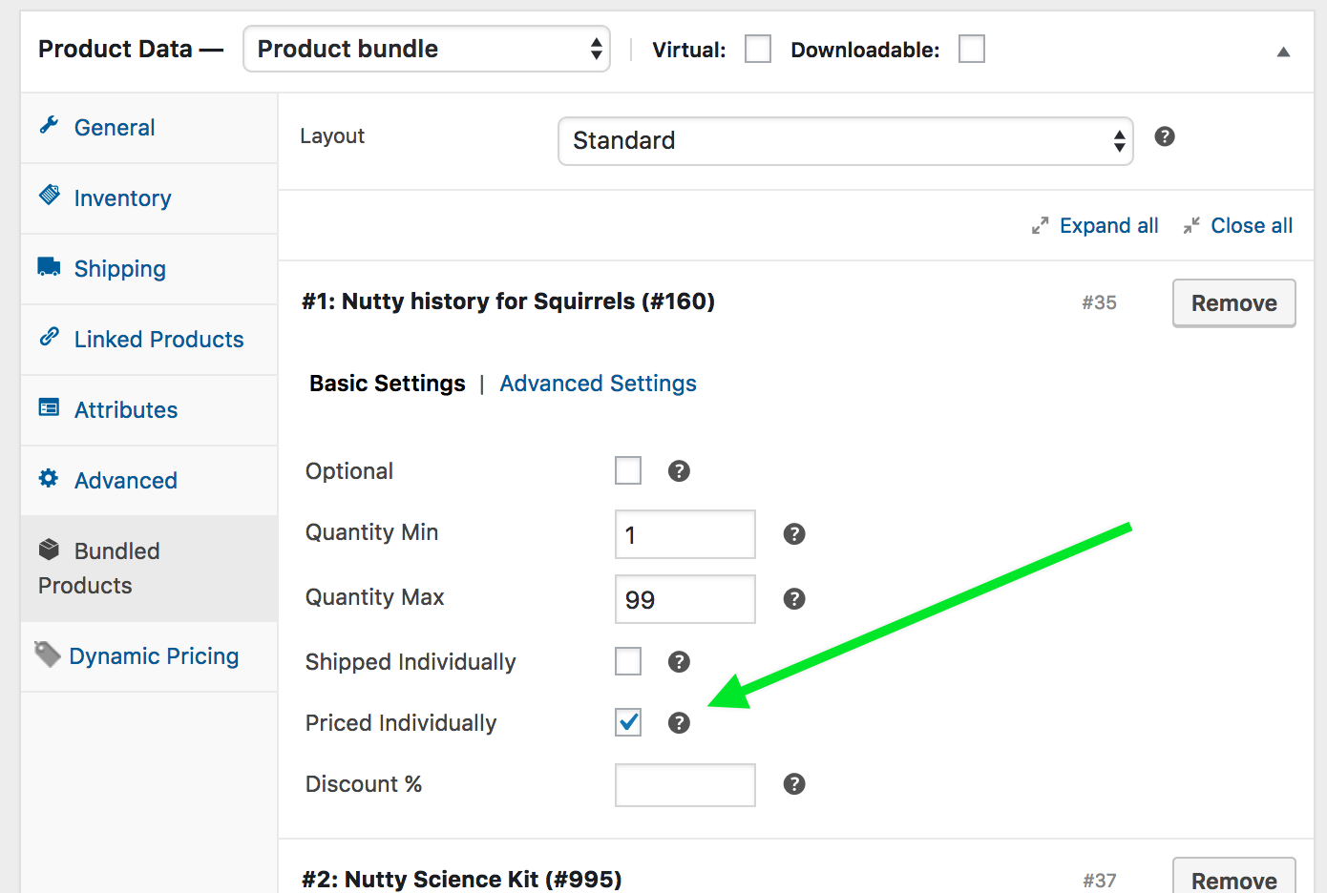Click the help icon beside Optional
The width and height of the screenshot is (1327, 893).
[x=679, y=470]
